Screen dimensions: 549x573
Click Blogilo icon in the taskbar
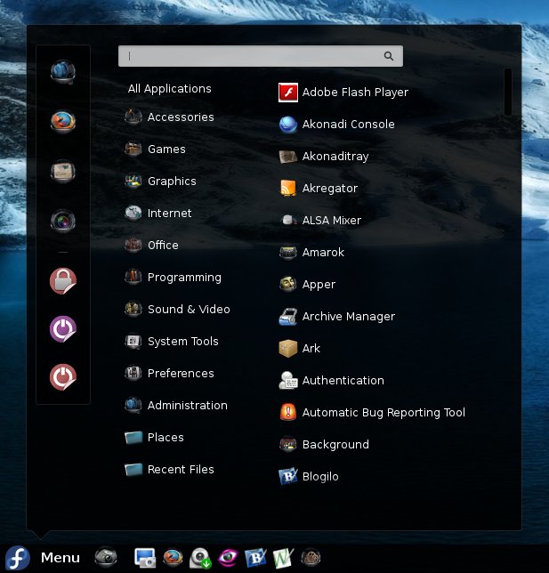click(x=255, y=558)
